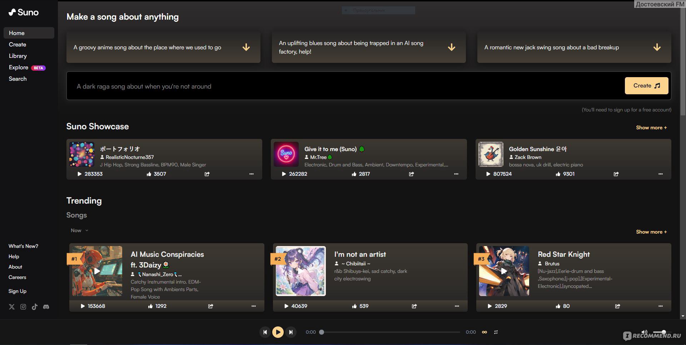Open the Library page
The width and height of the screenshot is (686, 345).
tap(18, 56)
